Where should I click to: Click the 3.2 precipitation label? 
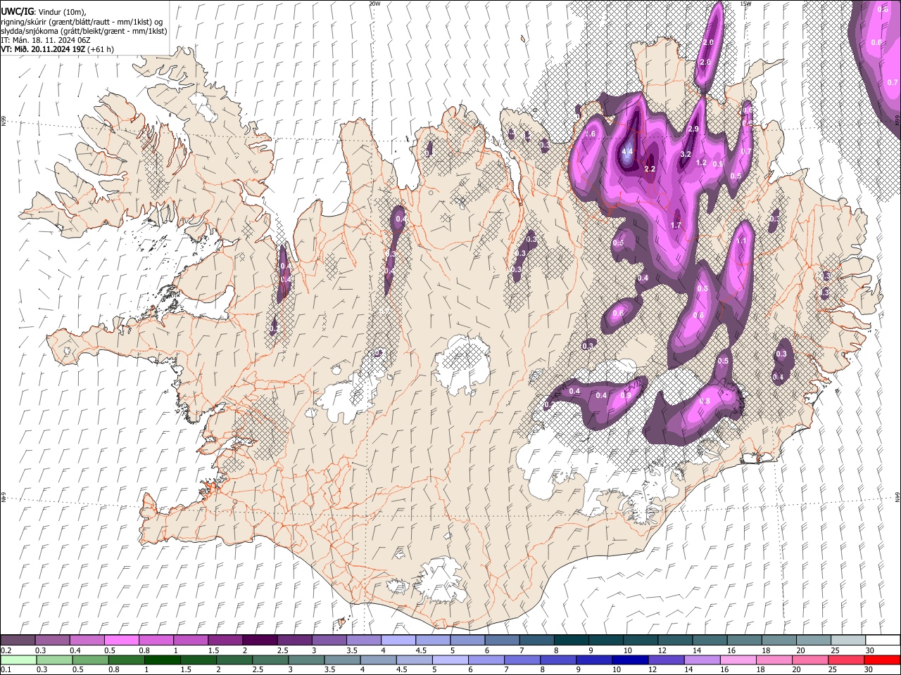(x=687, y=154)
